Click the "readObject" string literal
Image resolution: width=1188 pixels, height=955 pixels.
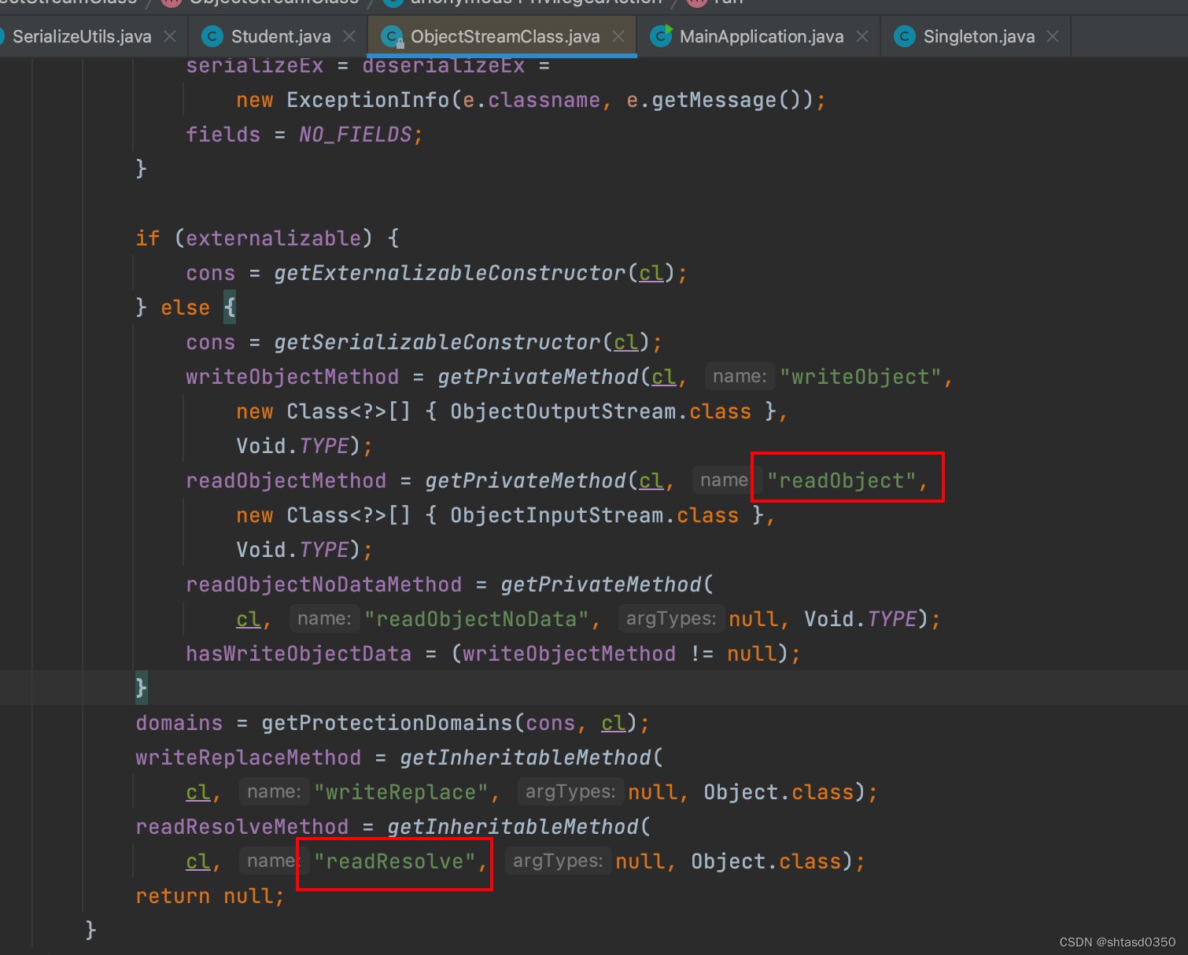(x=841, y=481)
